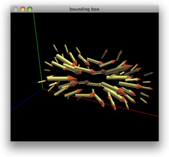This screenshot has height=157, width=169.
Task: Click the green vertical axis line
Action: 38,50
